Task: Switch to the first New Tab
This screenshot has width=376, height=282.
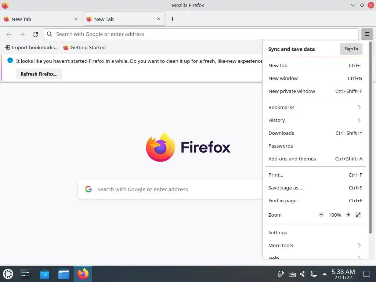Action: (x=41, y=19)
